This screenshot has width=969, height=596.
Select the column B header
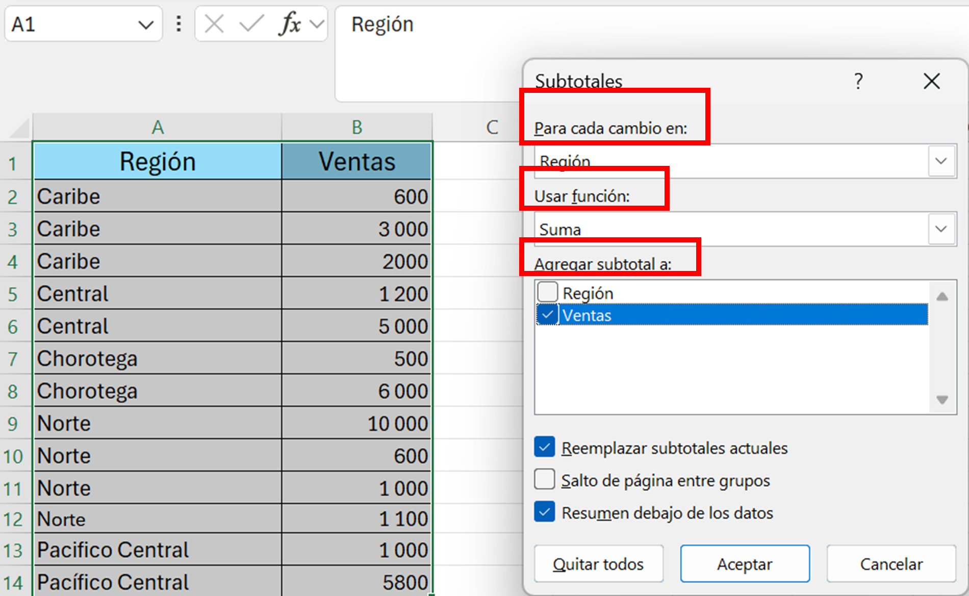(x=357, y=127)
